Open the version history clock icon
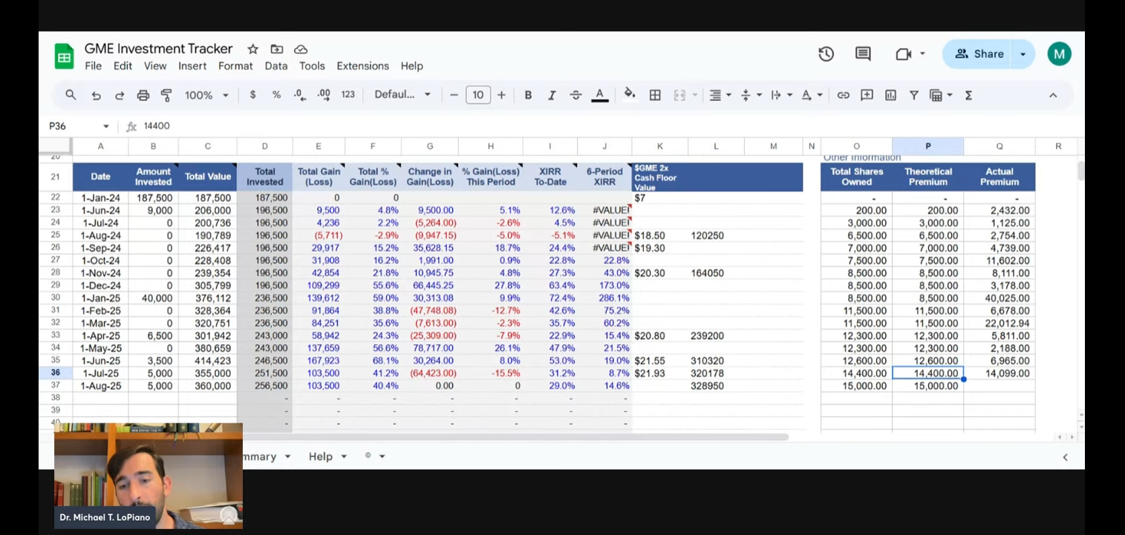 826,54
